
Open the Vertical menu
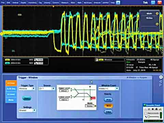pyautogui.click(x=15, y=2)
